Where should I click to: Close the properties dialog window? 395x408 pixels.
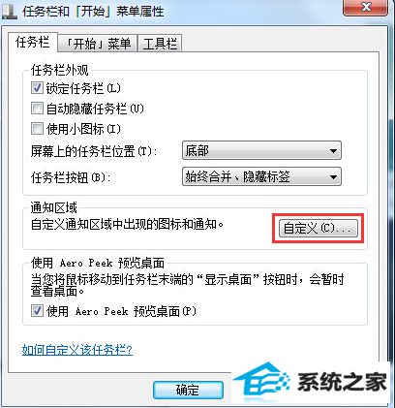click(365, 7)
